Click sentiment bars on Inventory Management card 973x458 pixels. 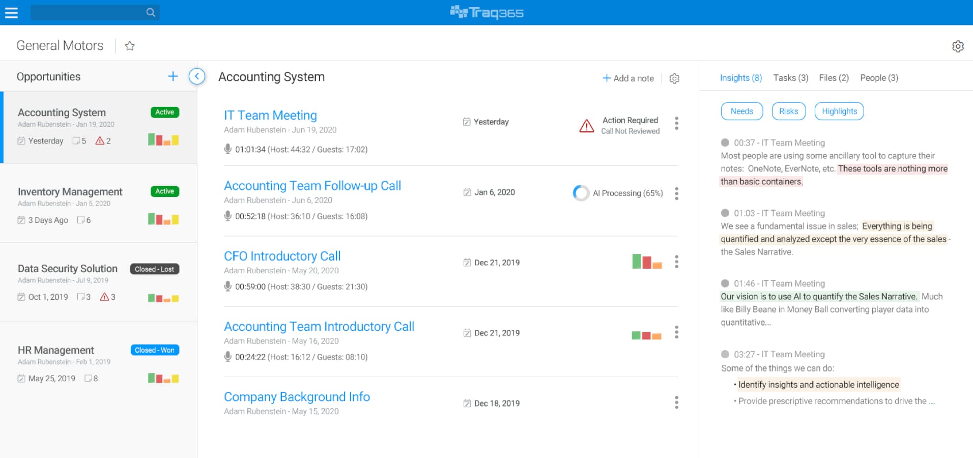(163, 219)
